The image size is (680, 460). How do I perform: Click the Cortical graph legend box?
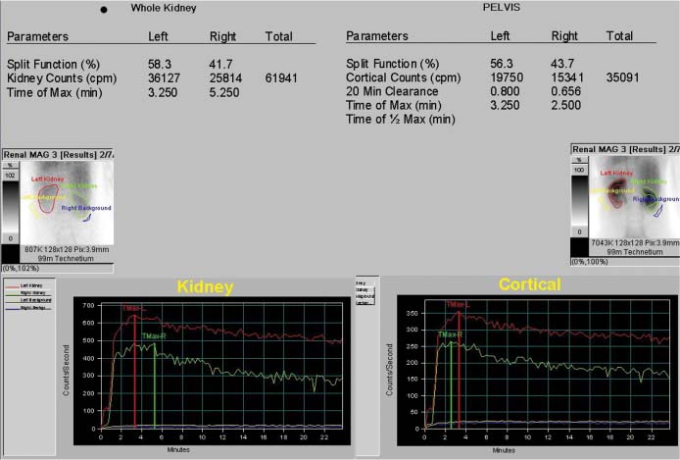pyautogui.click(x=368, y=291)
